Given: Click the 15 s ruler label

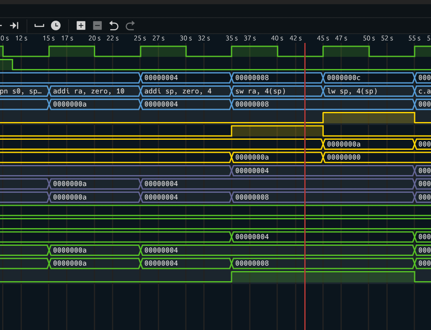Looking at the screenshot, I should tap(49, 38).
